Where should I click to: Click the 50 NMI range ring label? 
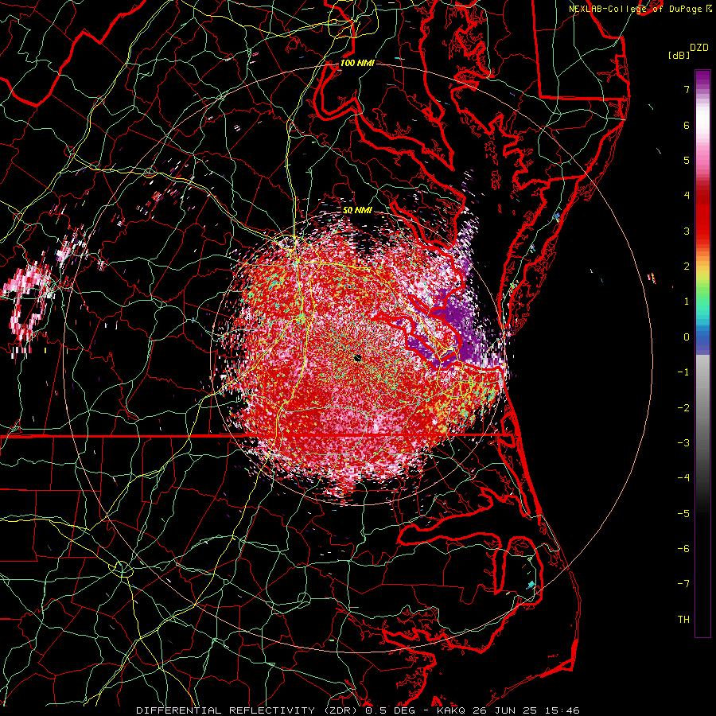(357, 211)
